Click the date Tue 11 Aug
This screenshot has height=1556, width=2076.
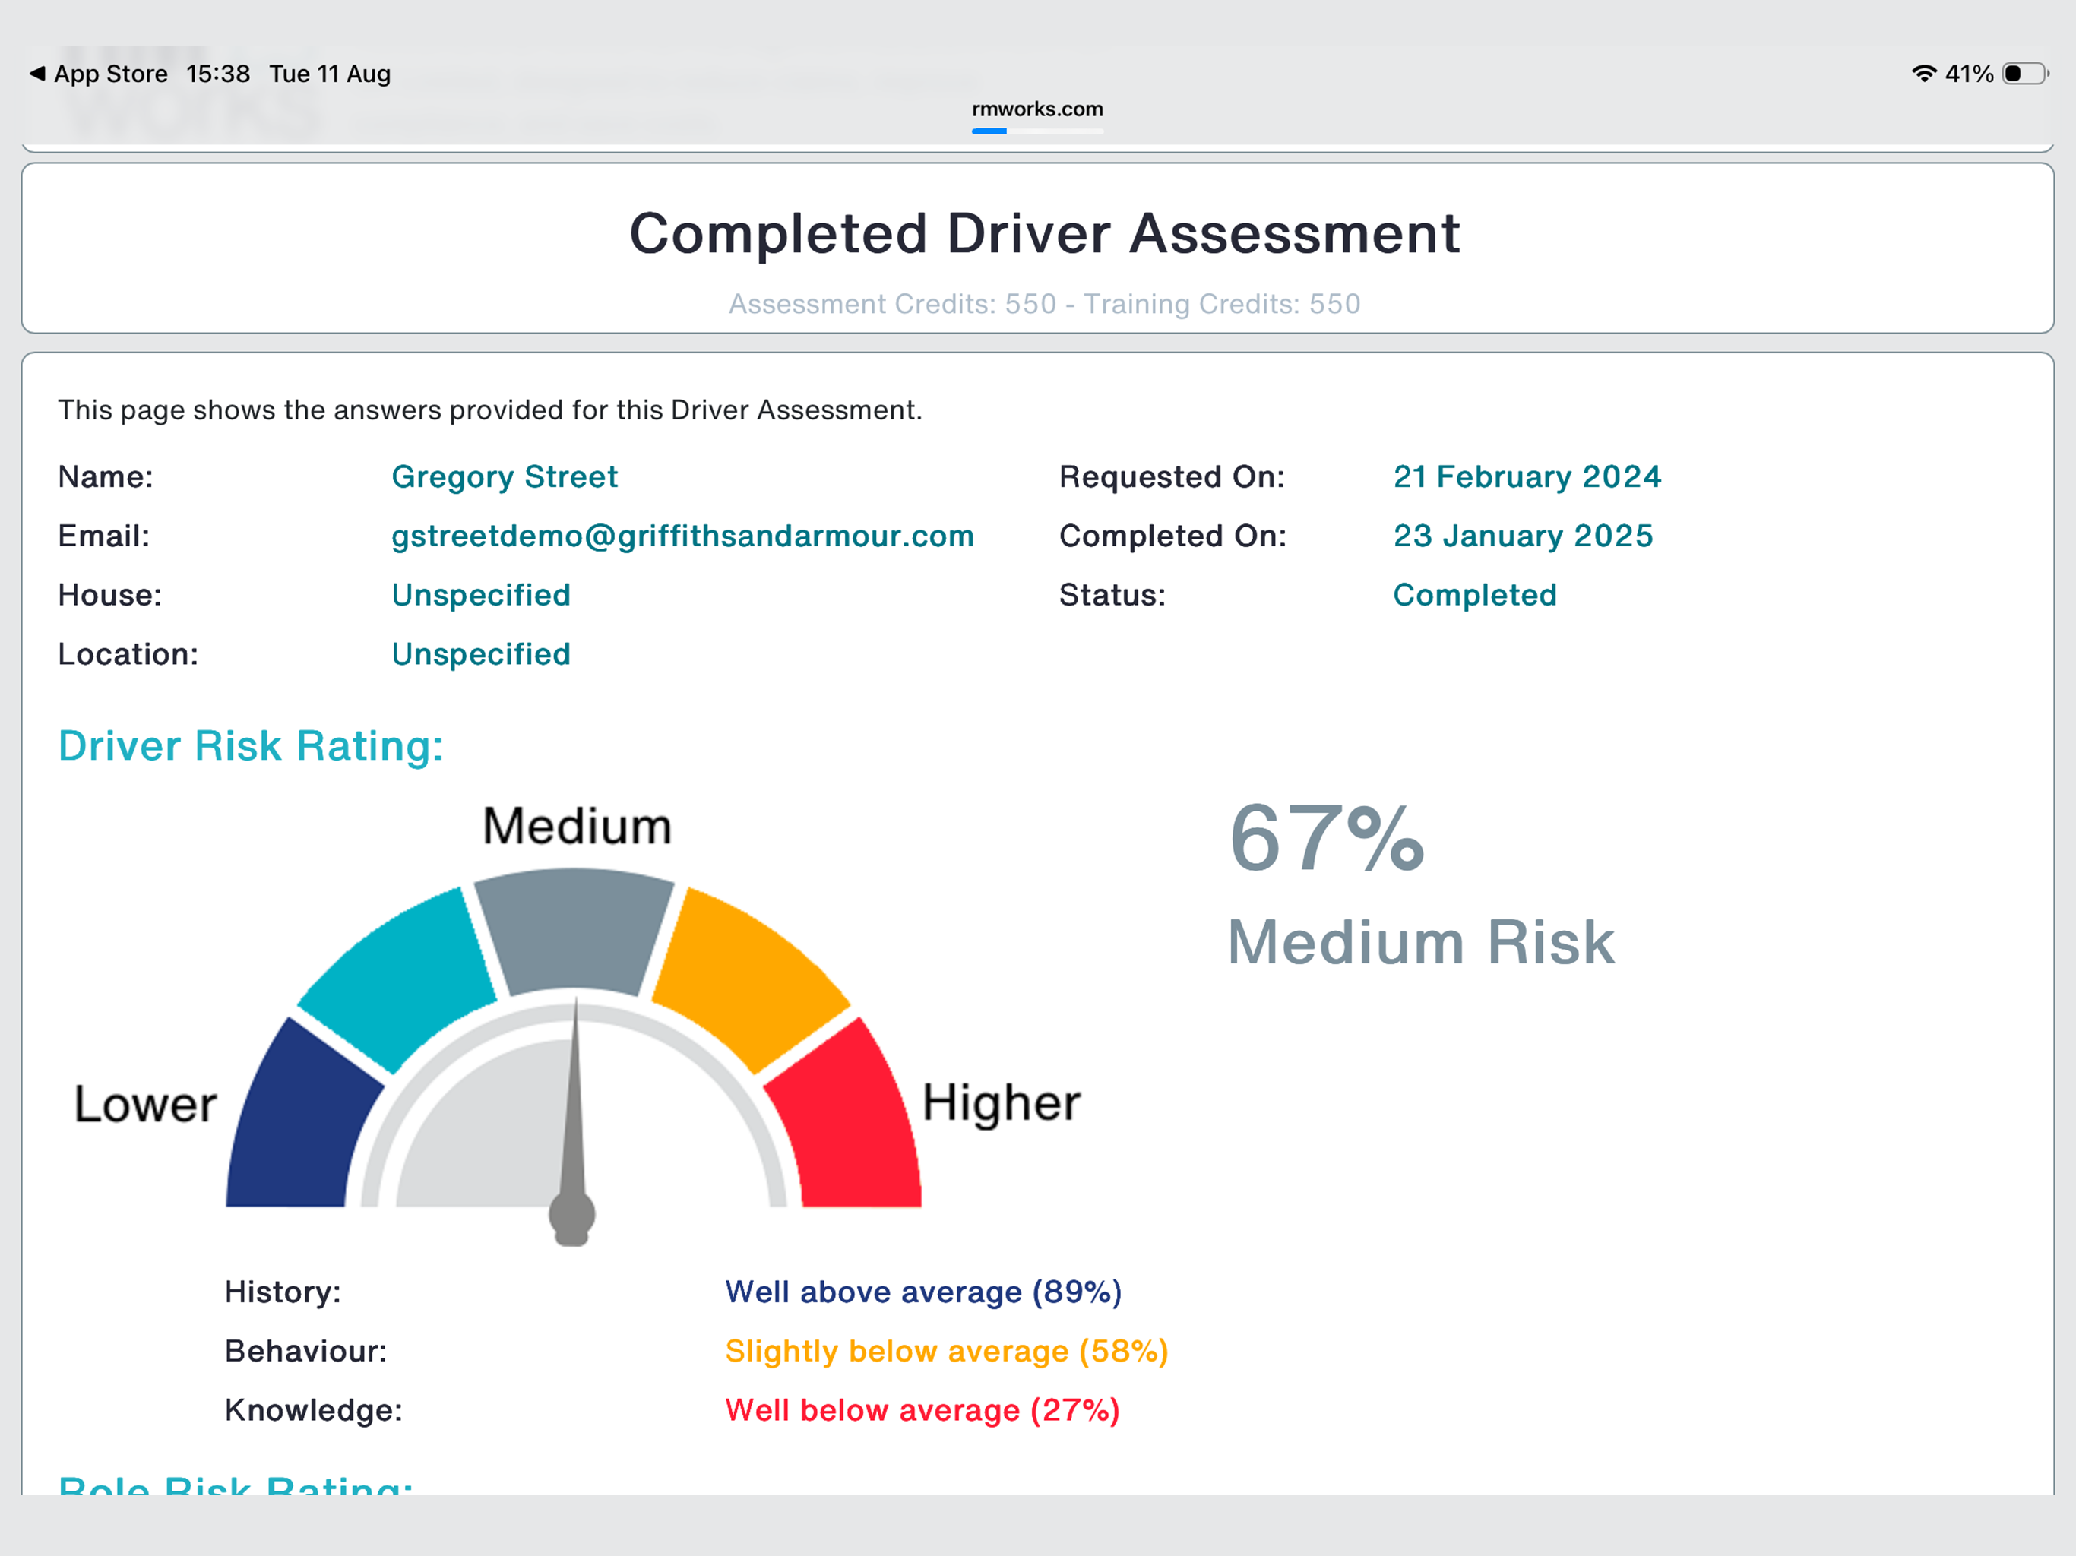coord(331,73)
